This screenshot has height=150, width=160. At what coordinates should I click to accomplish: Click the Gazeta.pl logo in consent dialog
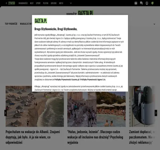click(x=41, y=21)
